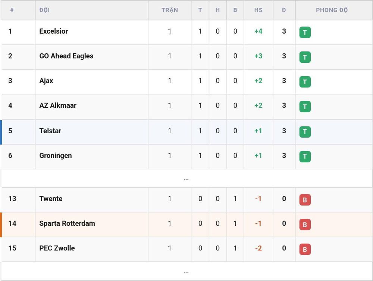Click Sparta Rotterdam's red B form badge
Image resolution: width=373 pixels, height=281 pixels.
pyautogui.click(x=305, y=225)
